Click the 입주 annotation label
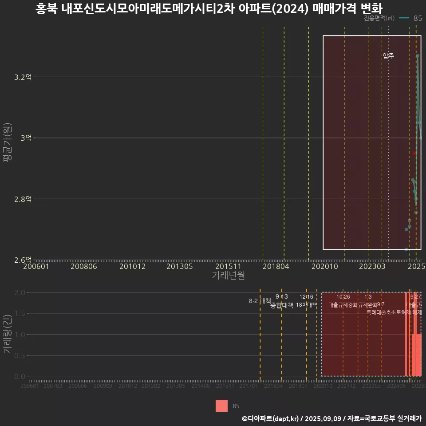The height and width of the screenshot is (426, 426). click(388, 56)
